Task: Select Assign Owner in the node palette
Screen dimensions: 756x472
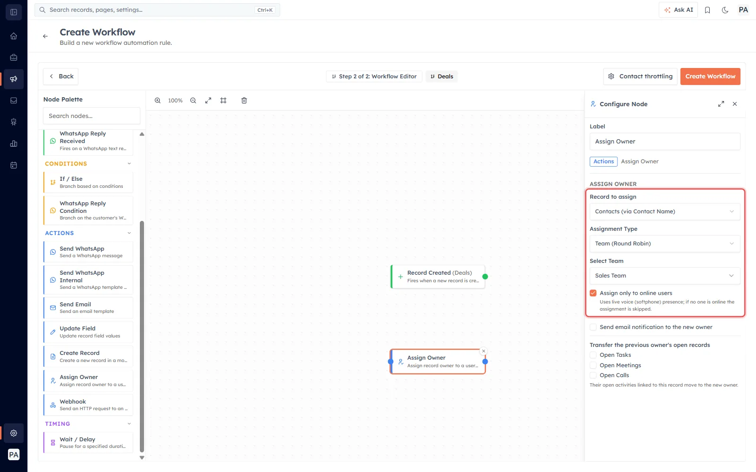Action: tap(88, 380)
